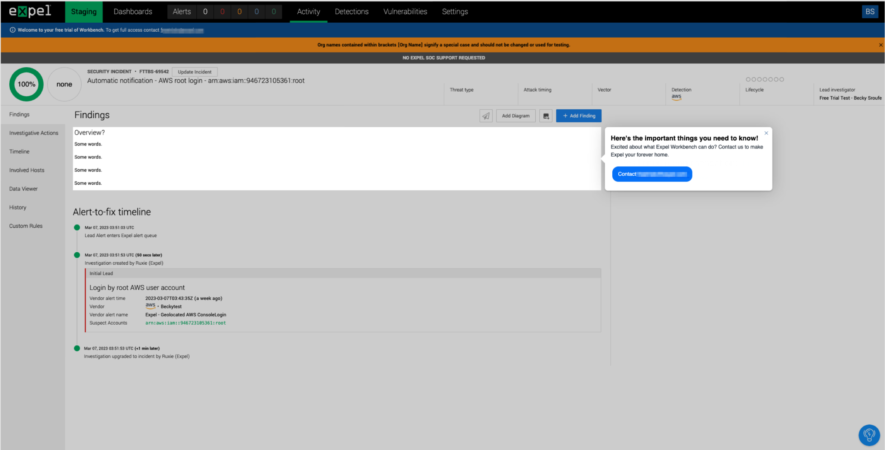Close the important things popup
The width and height of the screenshot is (885, 450).
[x=766, y=133]
